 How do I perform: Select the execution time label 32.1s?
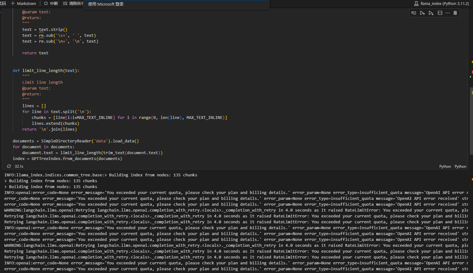(19, 166)
